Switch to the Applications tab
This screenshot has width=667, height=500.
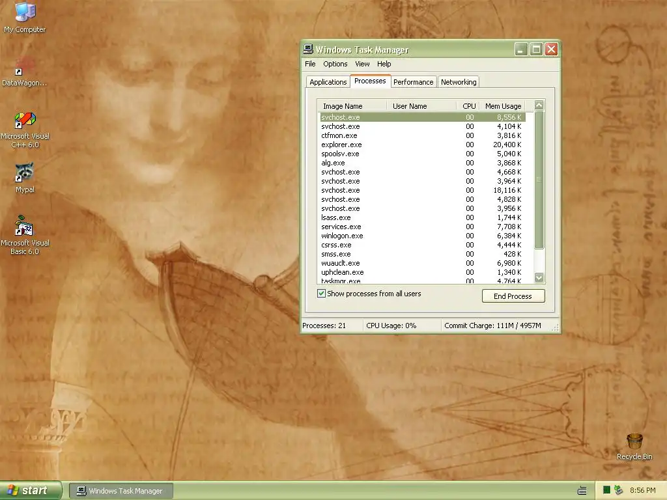pyautogui.click(x=328, y=82)
